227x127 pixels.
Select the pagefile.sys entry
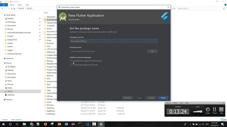pyautogui.click(x=51, y=111)
